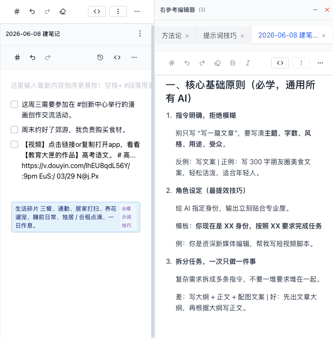Image resolution: width=333 pixels, height=339 pixels.
Task: Toggle code view button in top-left toolbar
Action: pos(97,11)
